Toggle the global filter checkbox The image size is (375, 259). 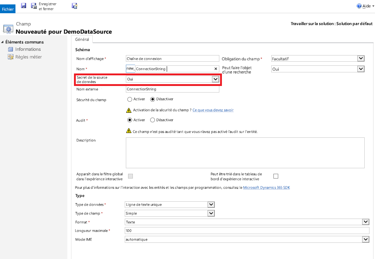[130, 176]
